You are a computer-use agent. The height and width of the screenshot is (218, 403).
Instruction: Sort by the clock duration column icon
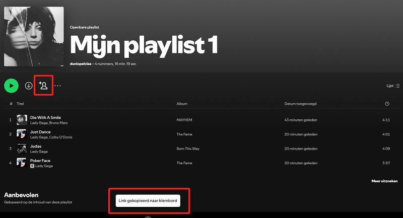coord(387,104)
